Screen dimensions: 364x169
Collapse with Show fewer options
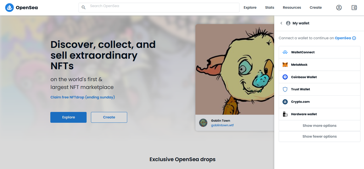click(319, 136)
